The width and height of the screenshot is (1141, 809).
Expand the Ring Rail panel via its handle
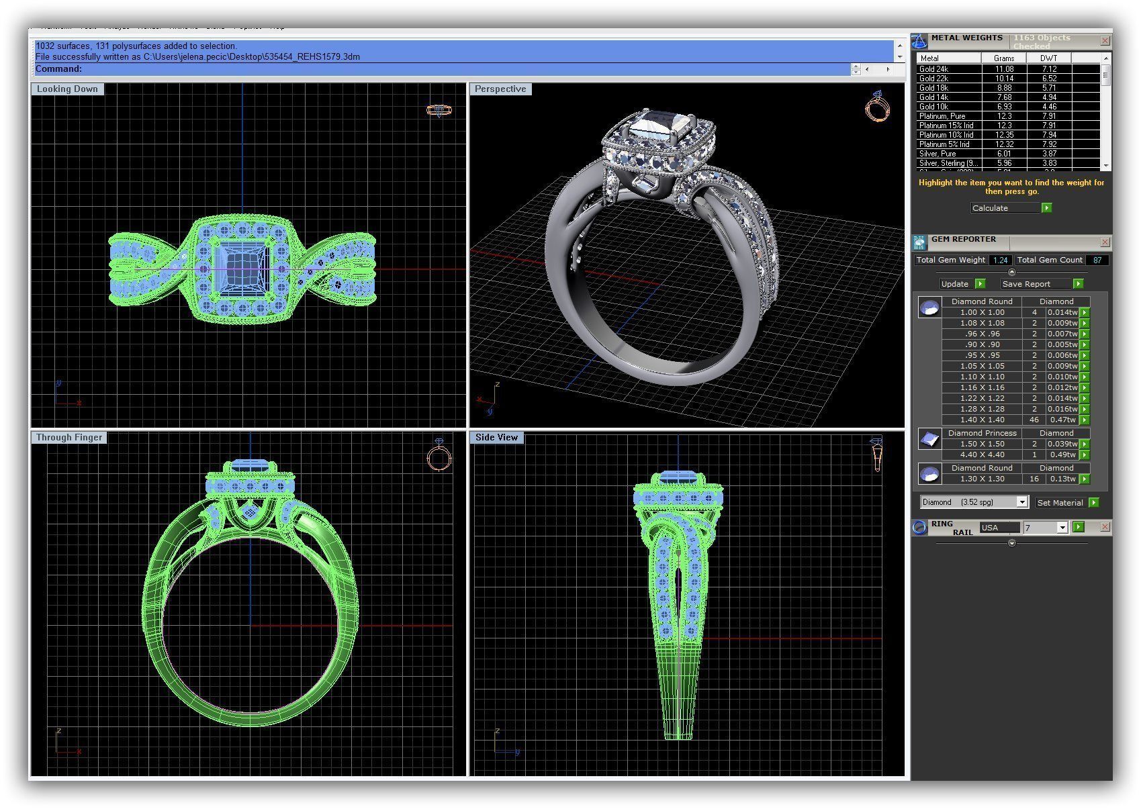tap(1012, 543)
